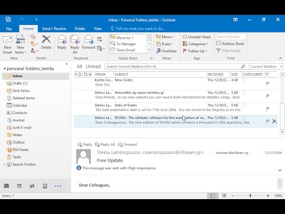
Task: Open the OneNote button in Move group
Action: [166, 51]
